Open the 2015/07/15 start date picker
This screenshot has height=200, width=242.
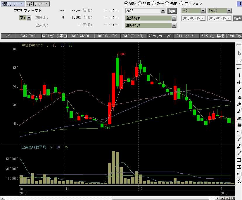tap(203, 18)
